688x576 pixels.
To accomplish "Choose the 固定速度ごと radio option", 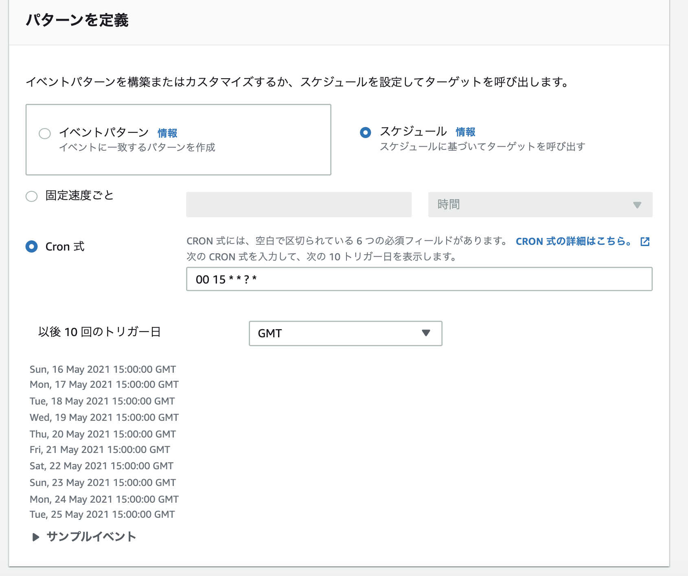I will [x=32, y=196].
